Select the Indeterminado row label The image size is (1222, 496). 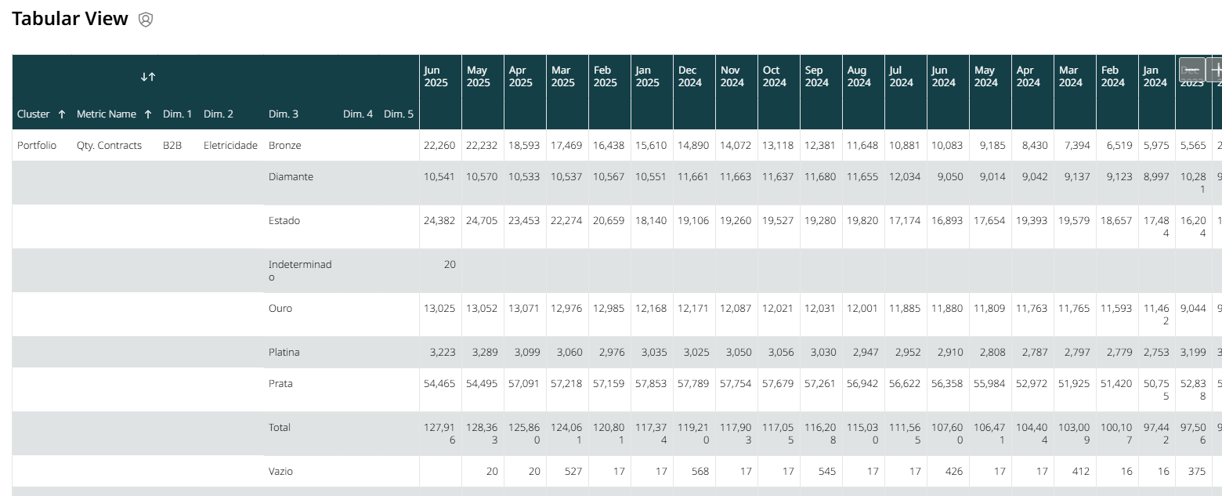300,271
